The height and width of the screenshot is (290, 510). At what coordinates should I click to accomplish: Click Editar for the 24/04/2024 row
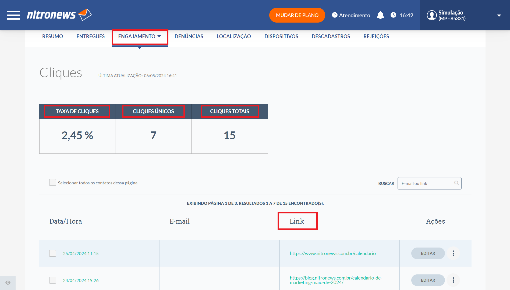(428, 280)
